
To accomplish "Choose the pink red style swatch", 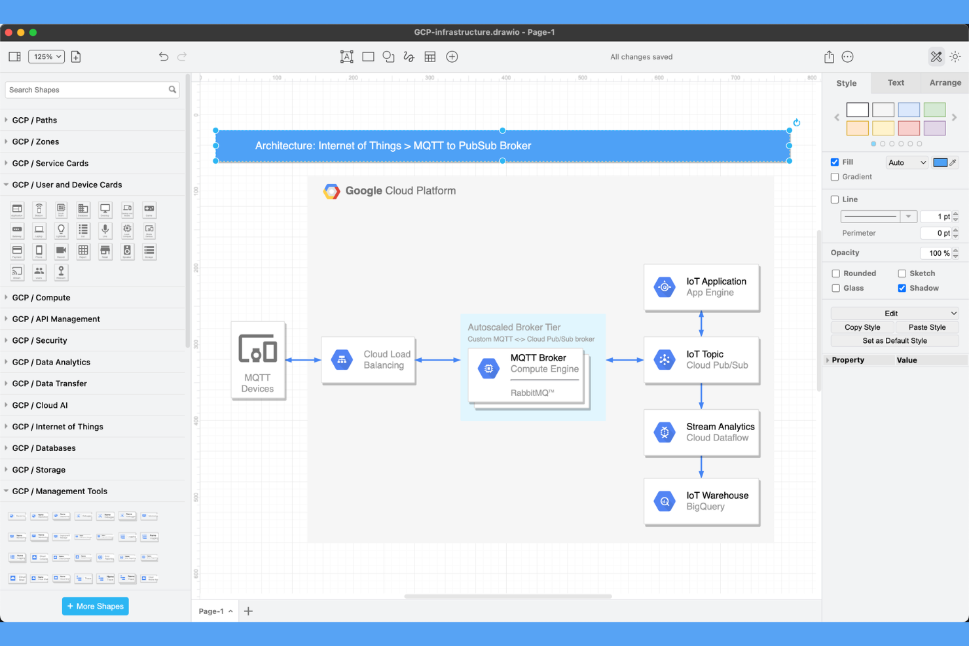I will 909,128.
